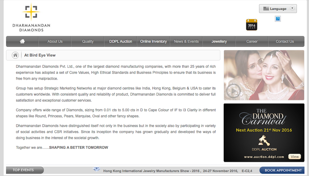Viewport: 309px width, 176px height.
Task: Click Next Auction 21st Nov 2016 text
Action: click(264, 130)
